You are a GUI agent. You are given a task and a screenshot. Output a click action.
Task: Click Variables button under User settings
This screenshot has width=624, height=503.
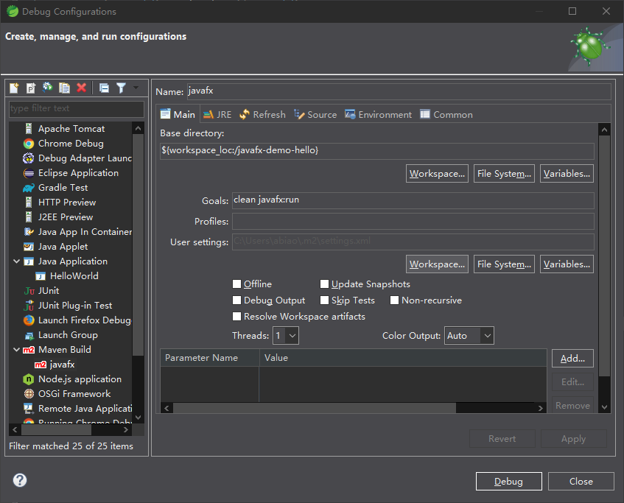[567, 264]
